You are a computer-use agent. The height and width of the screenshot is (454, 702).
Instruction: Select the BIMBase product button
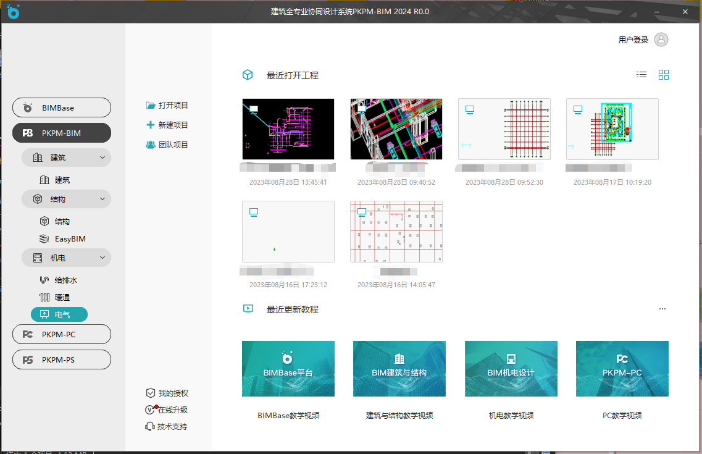coord(62,107)
